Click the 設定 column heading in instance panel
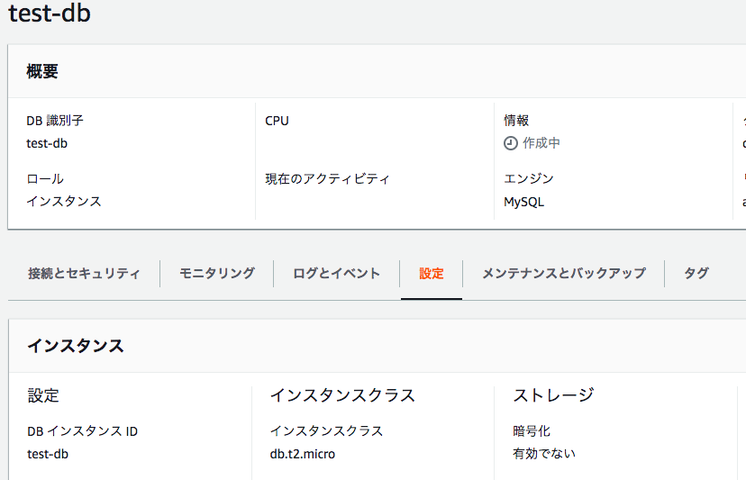The image size is (746, 480). pos(43,395)
